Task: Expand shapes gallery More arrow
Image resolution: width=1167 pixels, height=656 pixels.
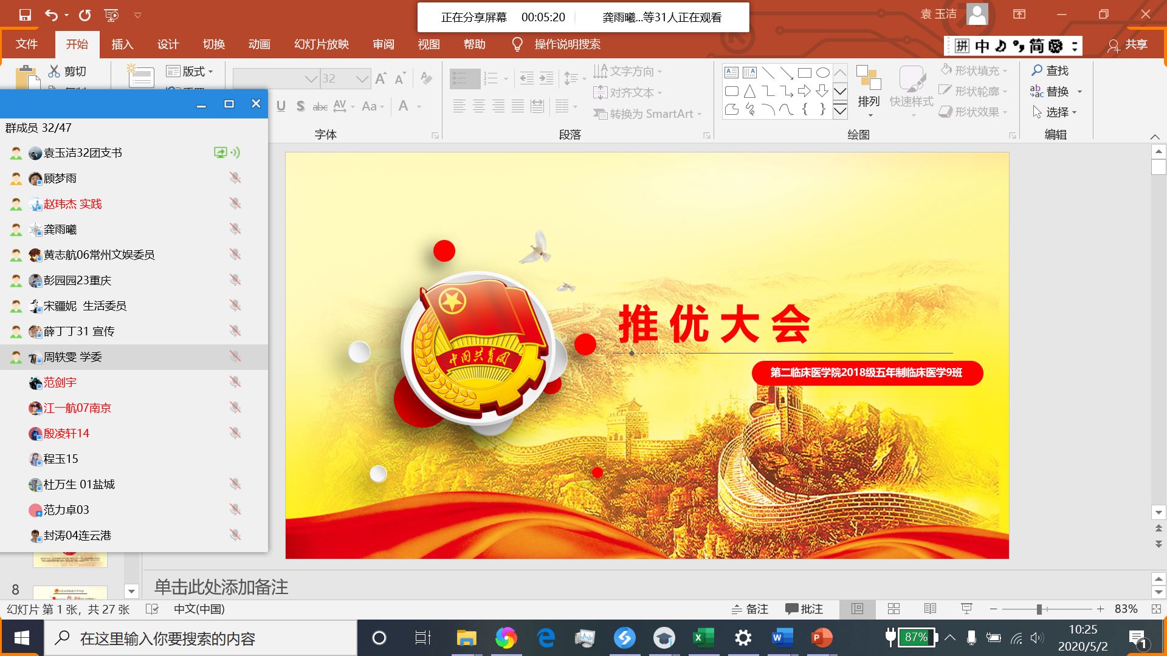Action: pyautogui.click(x=840, y=110)
